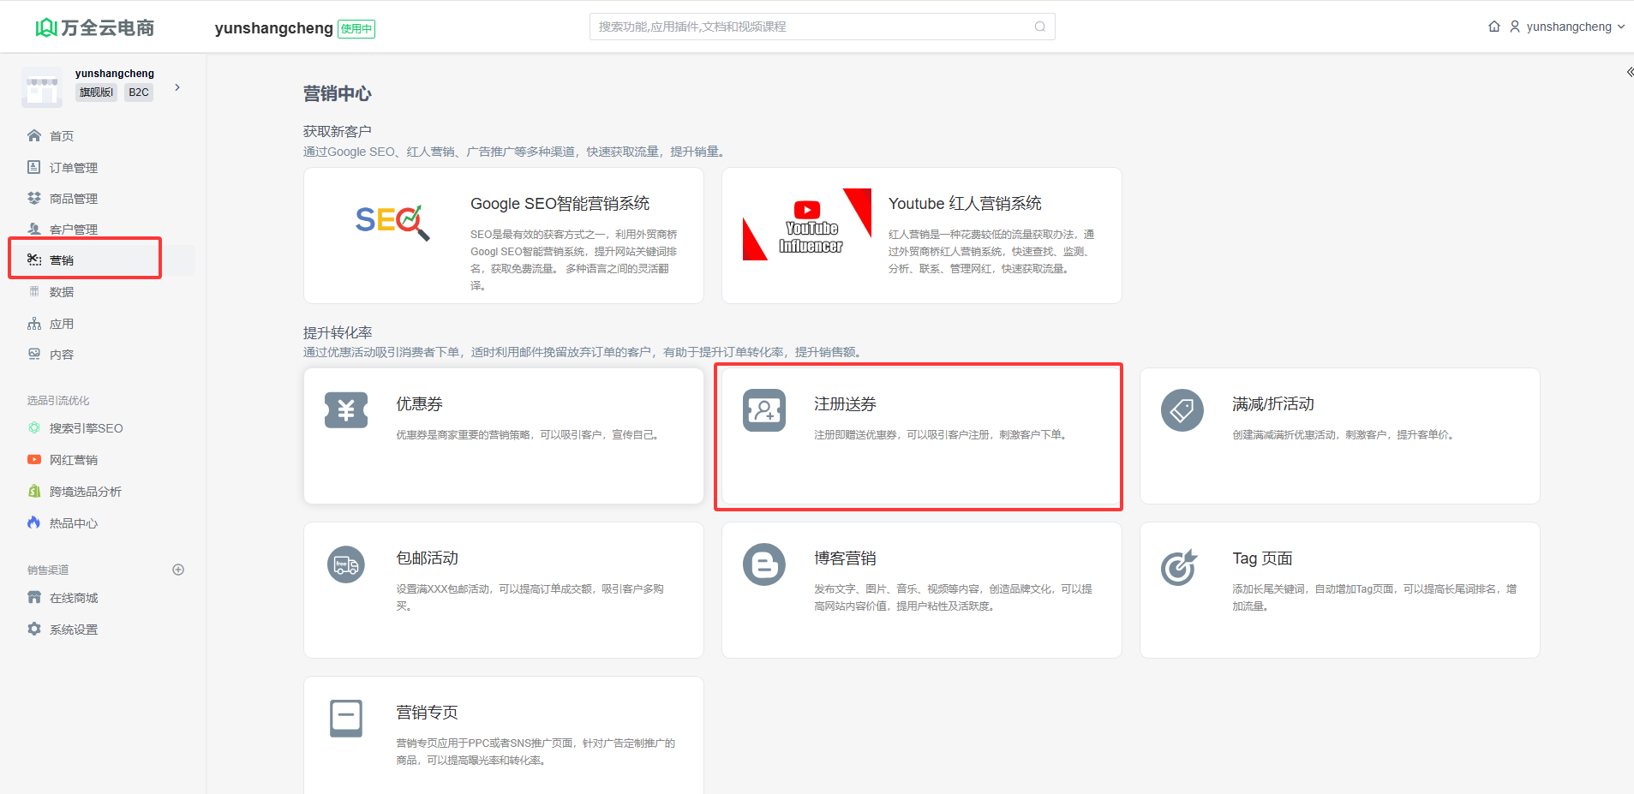
Task: Open 订单管理 in the sidebar menu
Action: coord(73,168)
